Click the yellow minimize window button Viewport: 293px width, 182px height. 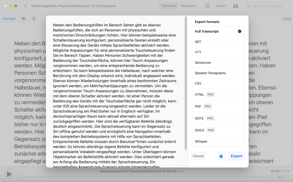[x=11, y=6]
